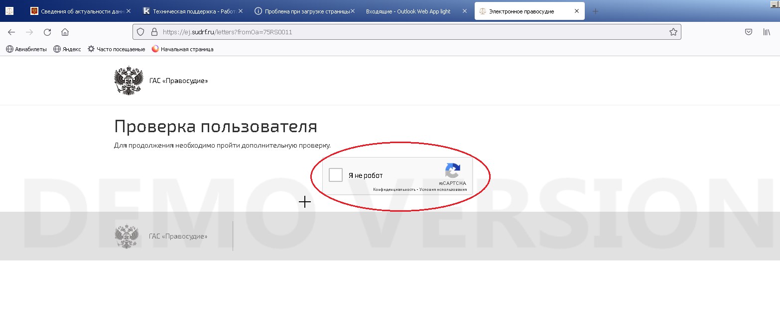
Task: Click the address bar URL field
Action: click(x=398, y=32)
